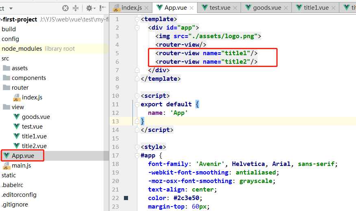This screenshot has height=211, width=356.
Task: Click line number 13 in the gutter
Action: pos(115,121)
